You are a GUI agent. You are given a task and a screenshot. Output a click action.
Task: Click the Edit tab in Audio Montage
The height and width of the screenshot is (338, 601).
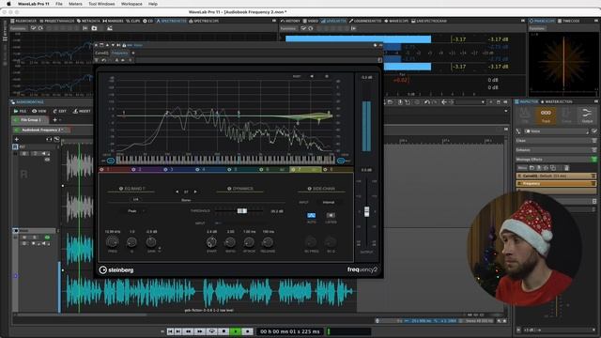click(x=60, y=111)
